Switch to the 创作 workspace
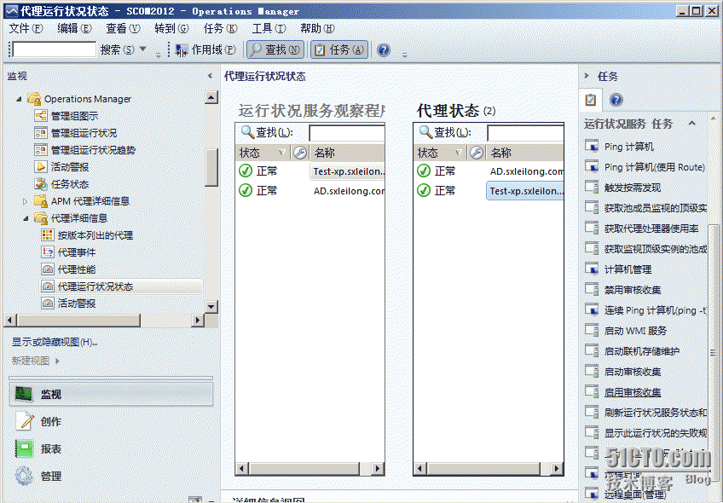 [x=111, y=421]
